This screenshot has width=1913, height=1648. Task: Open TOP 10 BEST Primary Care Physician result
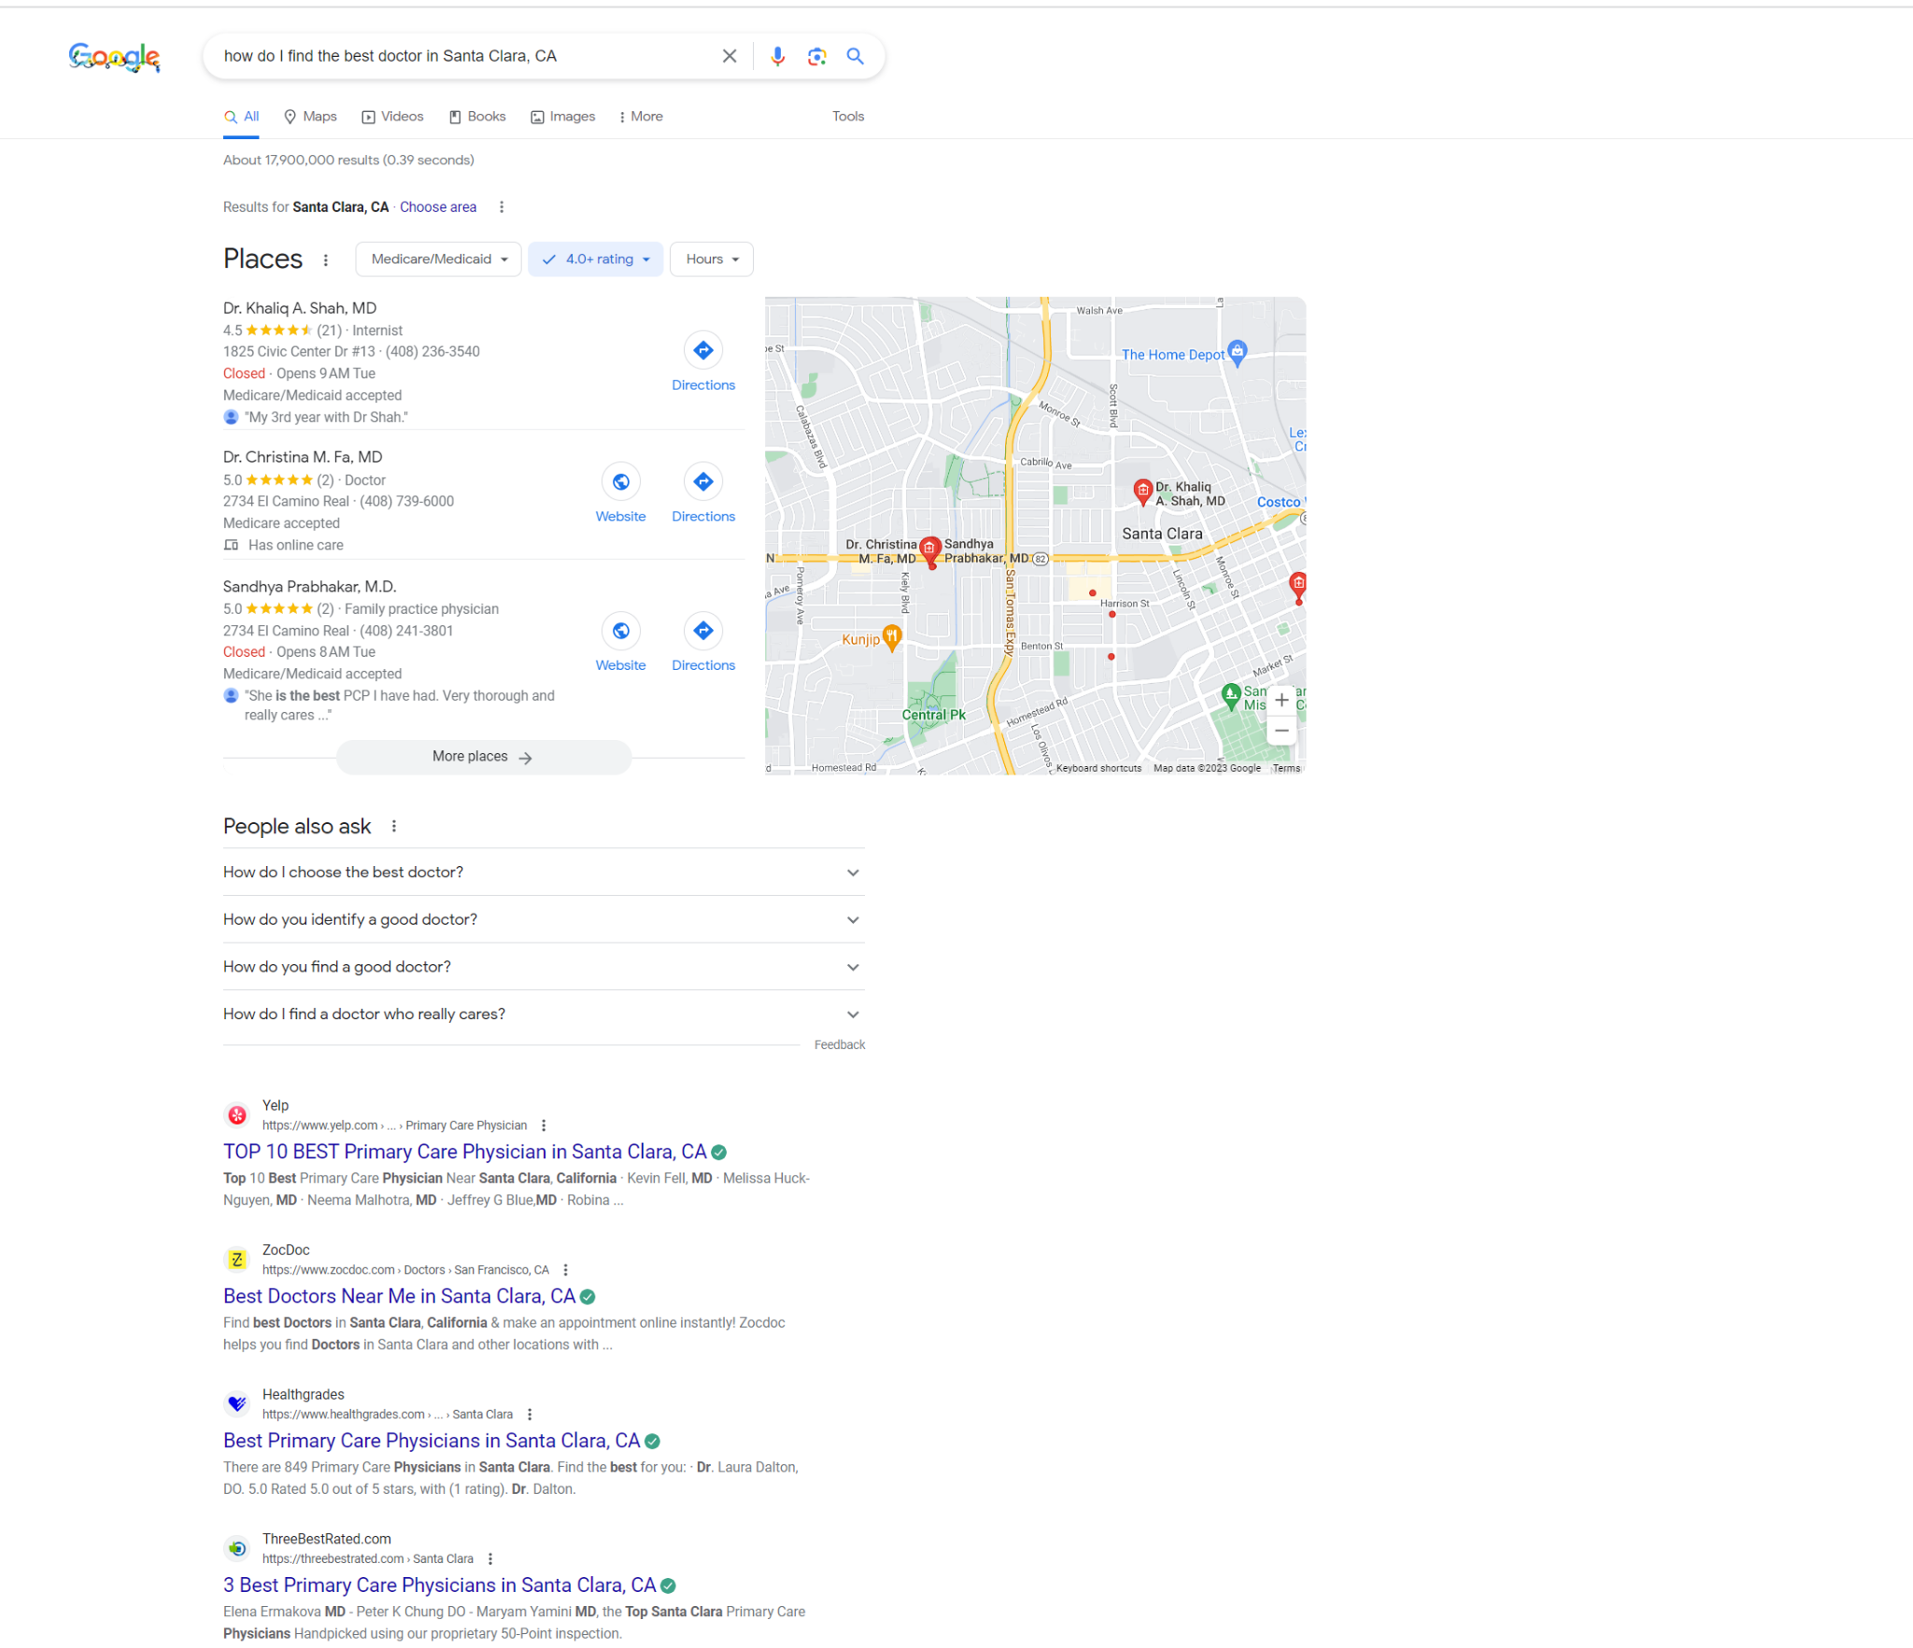pyautogui.click(x=464, y=1152)
